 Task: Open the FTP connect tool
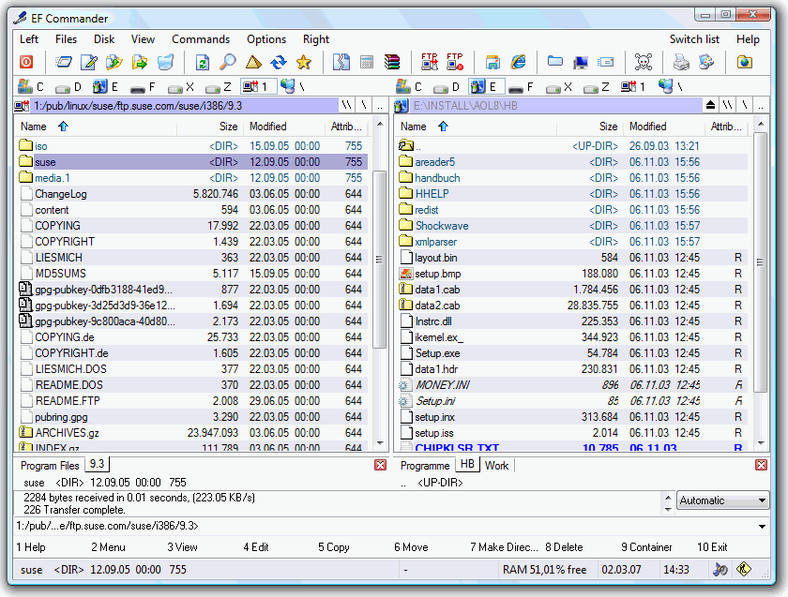(x=429, y=62)
